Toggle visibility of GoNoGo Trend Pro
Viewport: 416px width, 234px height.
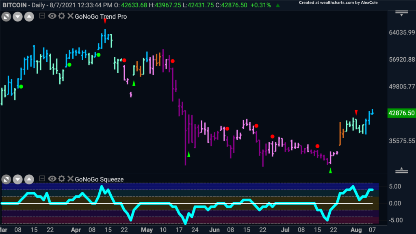click(52, 16)
